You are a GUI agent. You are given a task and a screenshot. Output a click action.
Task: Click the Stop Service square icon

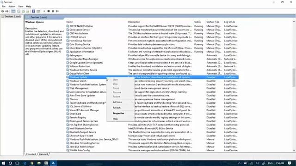tap(49, 11)
